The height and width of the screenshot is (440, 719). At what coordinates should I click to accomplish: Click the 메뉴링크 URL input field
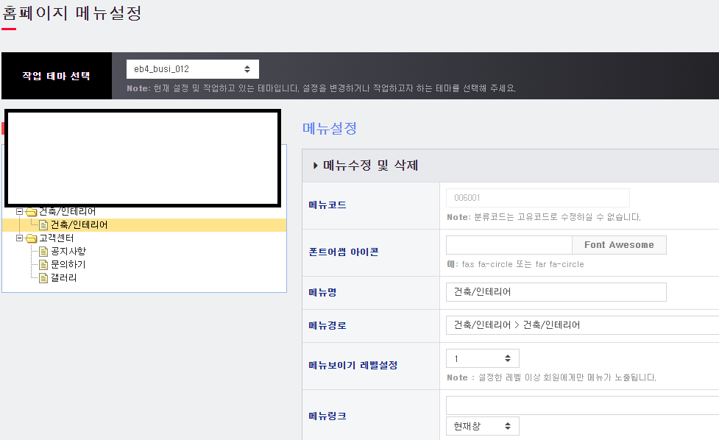(581, 405)
